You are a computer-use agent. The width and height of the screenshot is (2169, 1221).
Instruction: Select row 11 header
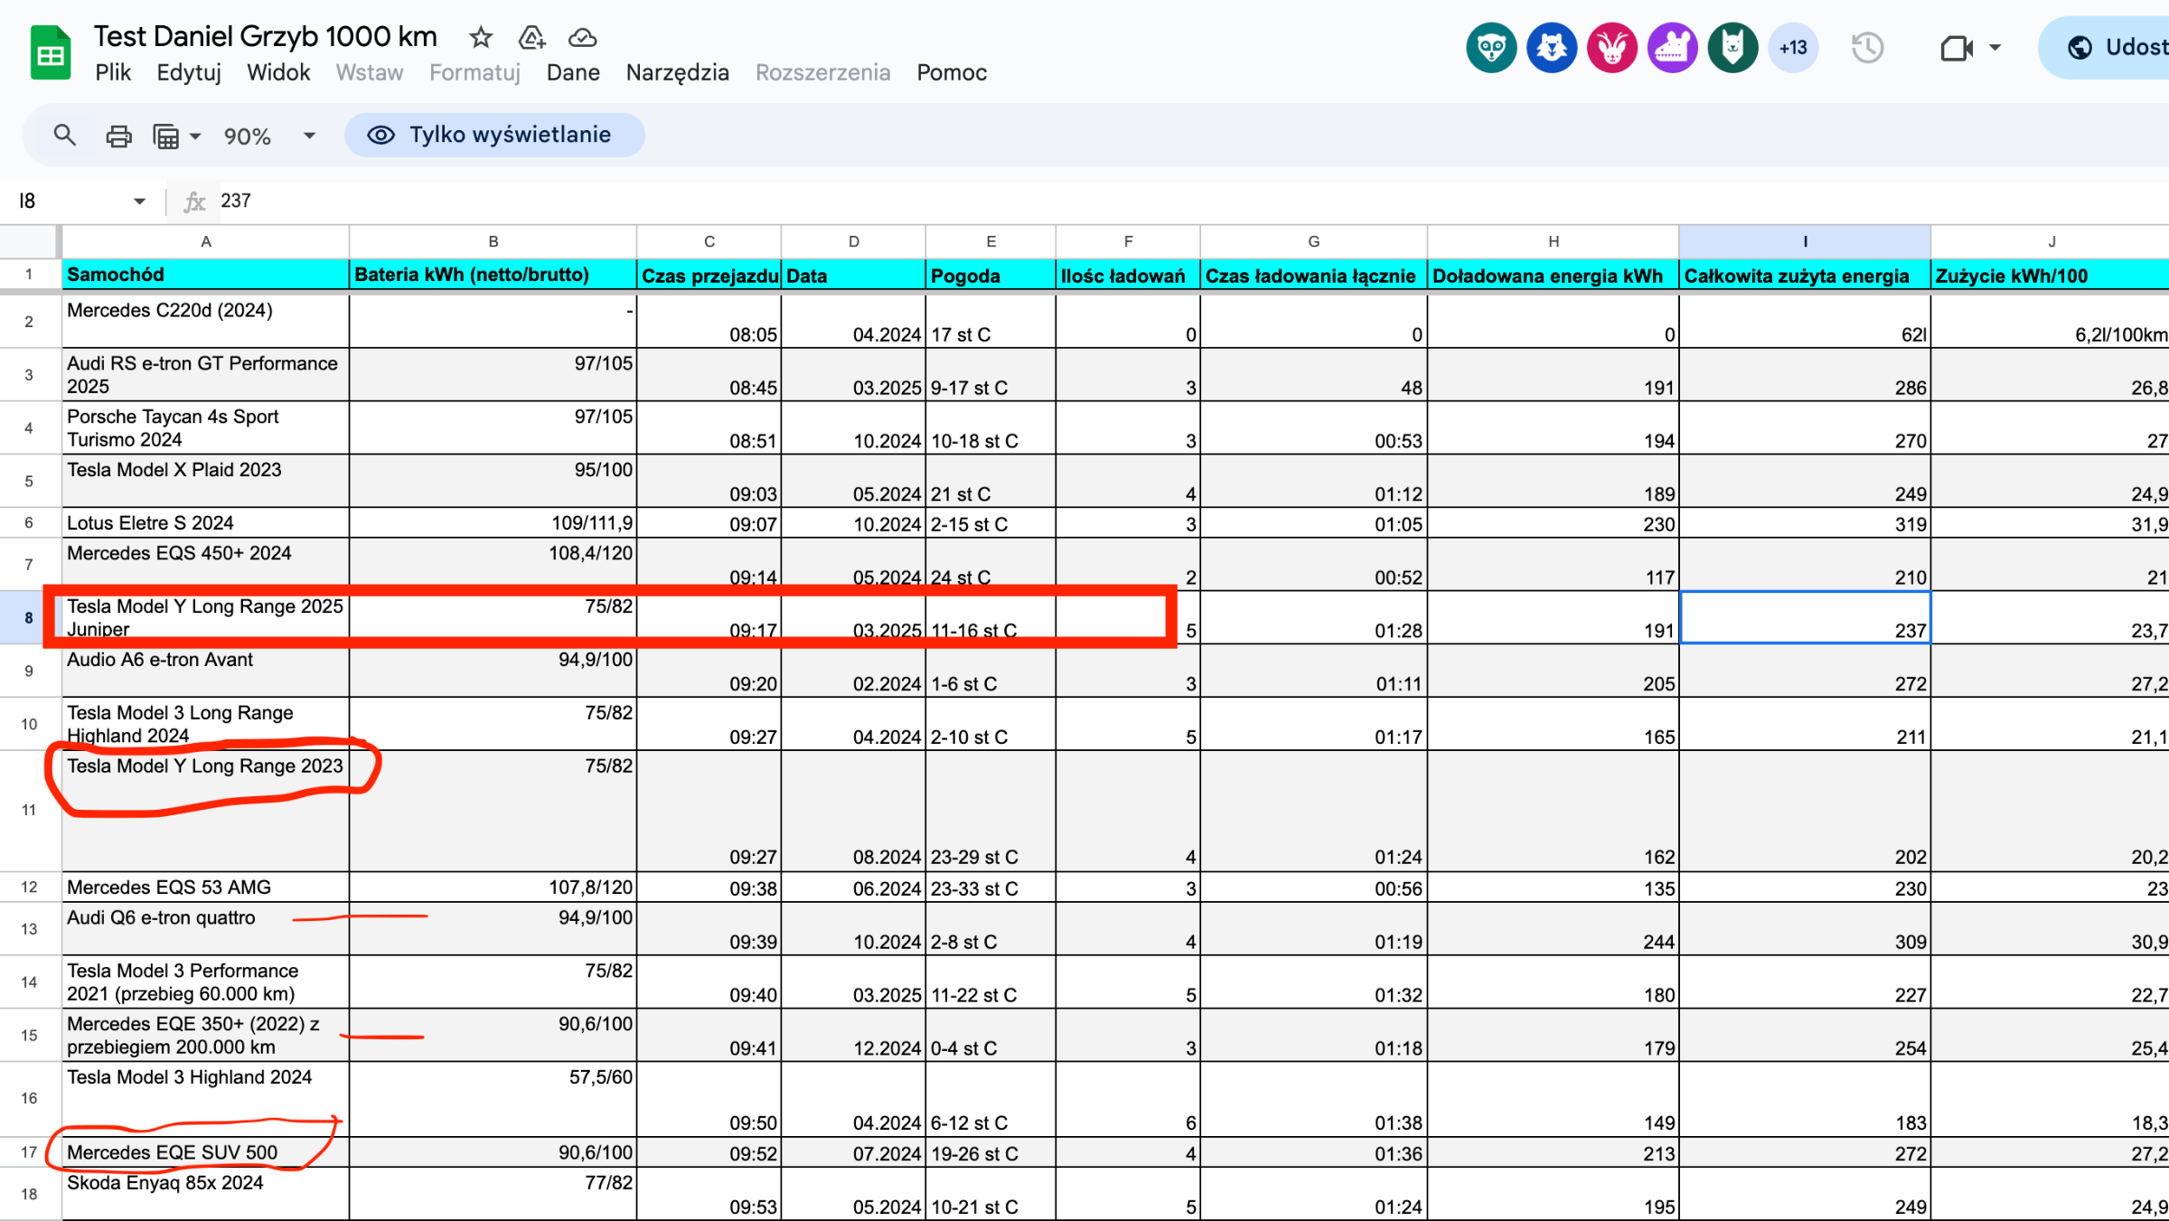pyautogui.click(x=29, y=811)
